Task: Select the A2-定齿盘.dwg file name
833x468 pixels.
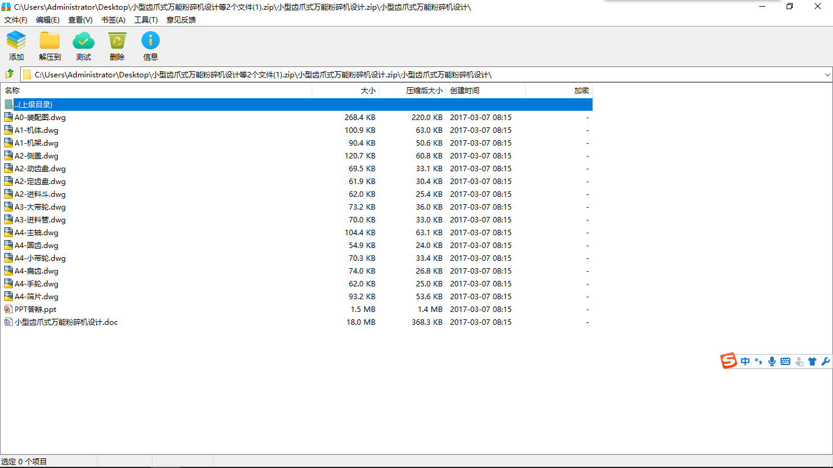Action: tap(40, 182)
